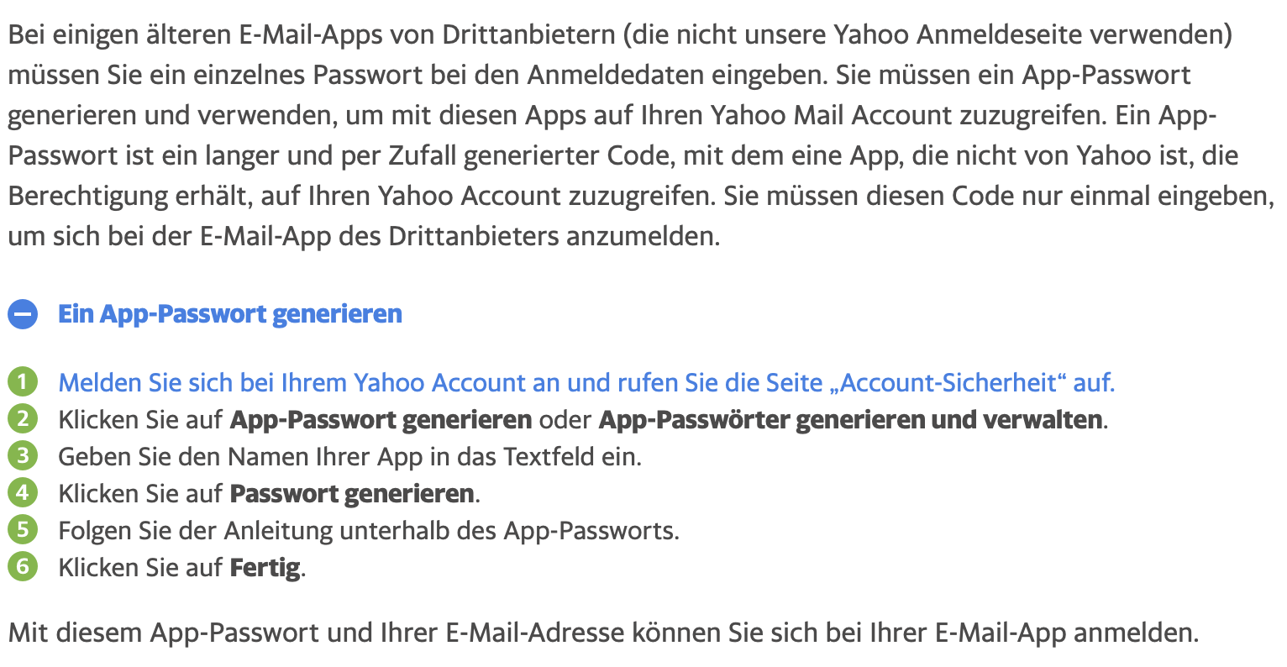Toggle the "Ein App-Passwort generieren" heading

coord(229,314)
